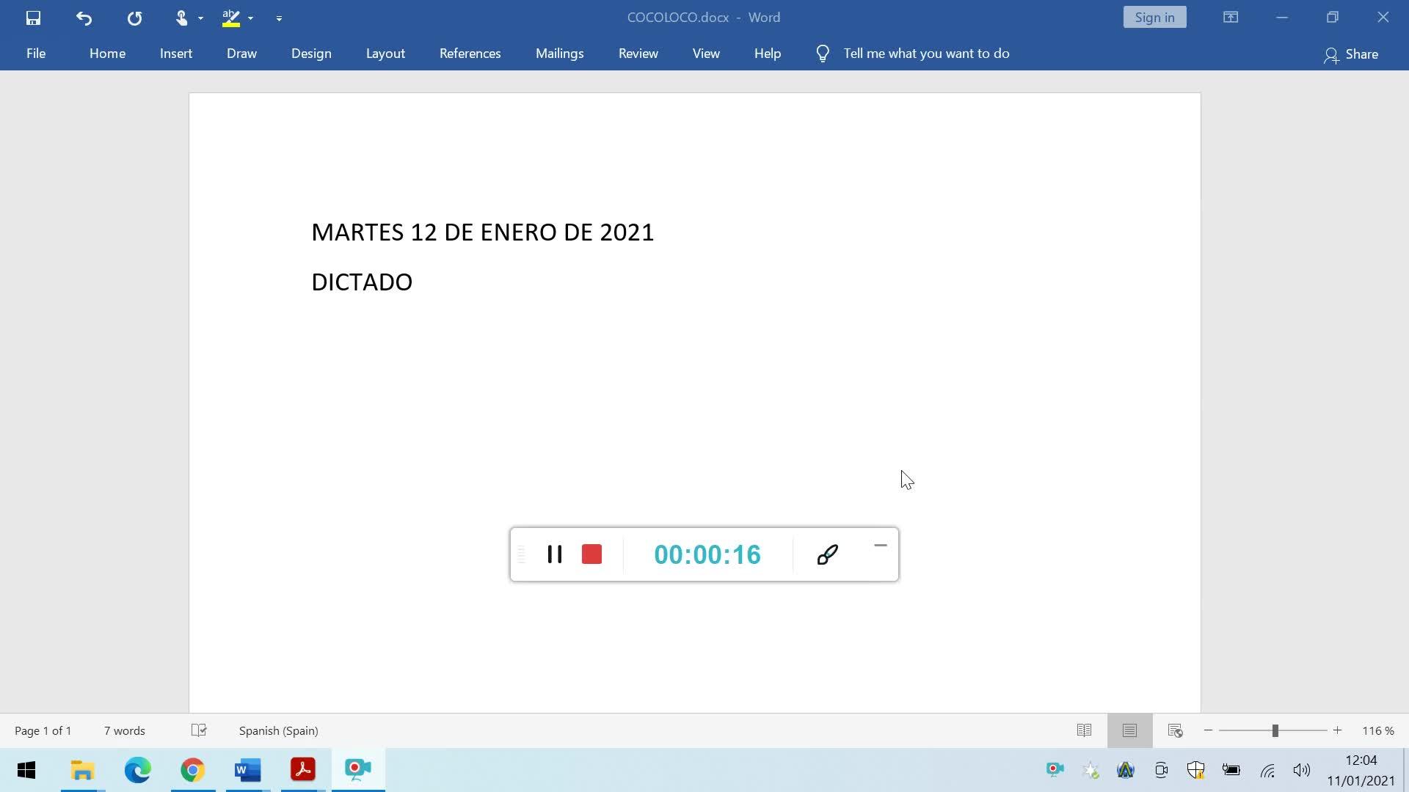Screen dimensions: 1409x792
Task: Click the Save icon in Quick Access Toolbar
Action: click(33, 18)
